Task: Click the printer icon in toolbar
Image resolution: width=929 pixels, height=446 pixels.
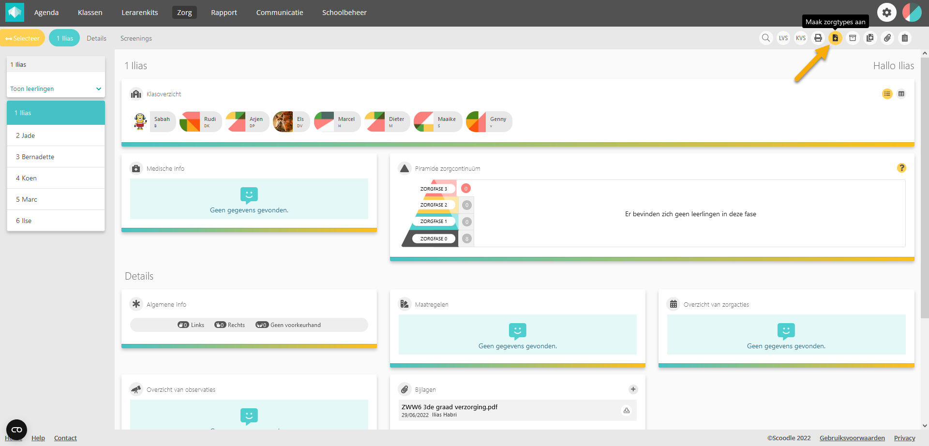Action: coord(818,38)
